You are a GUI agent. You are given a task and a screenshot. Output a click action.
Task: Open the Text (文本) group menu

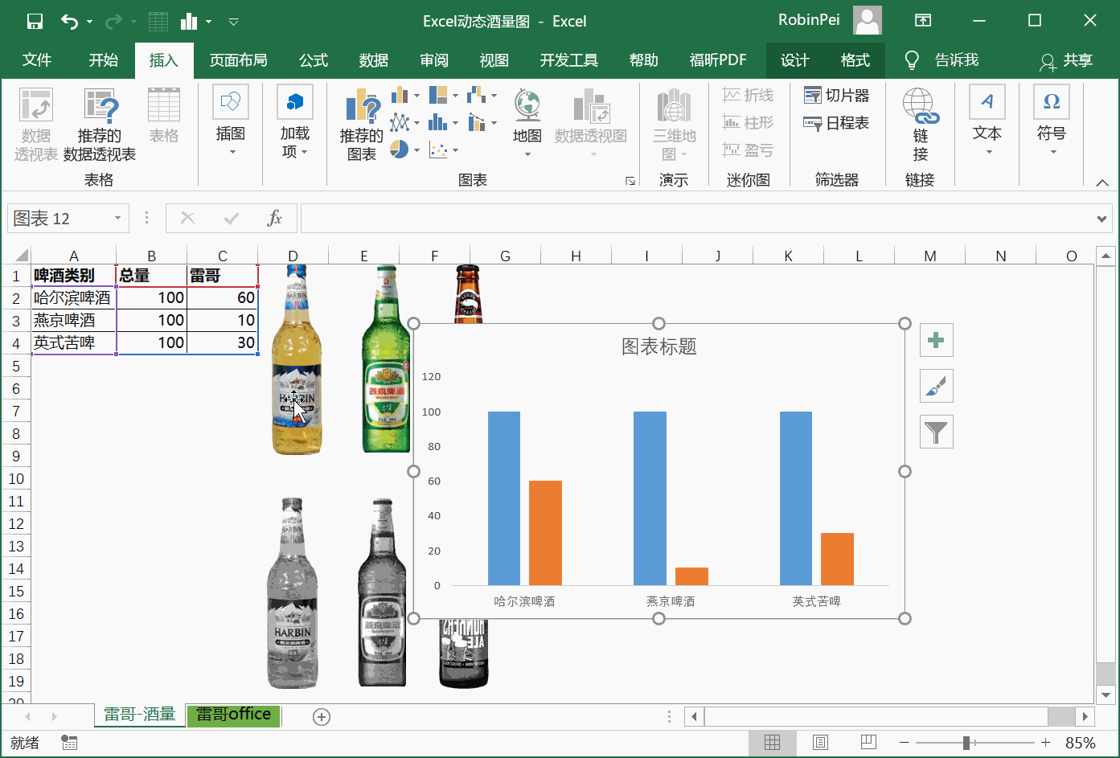pyautogui.click(x=987, y=121)
